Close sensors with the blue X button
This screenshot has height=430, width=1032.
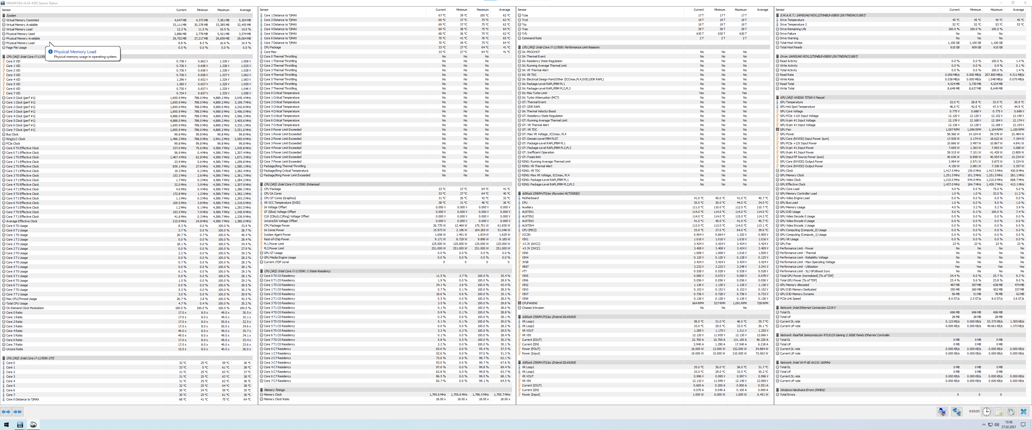tap(1024, 411)
